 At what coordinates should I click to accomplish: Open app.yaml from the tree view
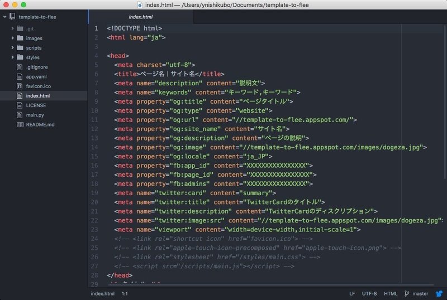tap(36, 76)
